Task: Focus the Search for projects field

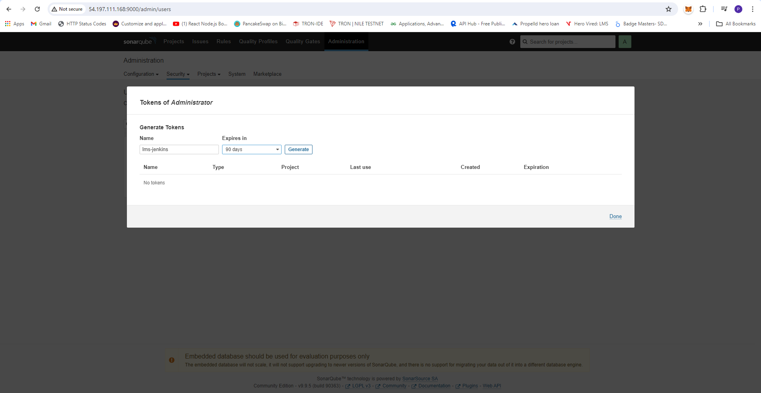Action: [x=568, y=42]
